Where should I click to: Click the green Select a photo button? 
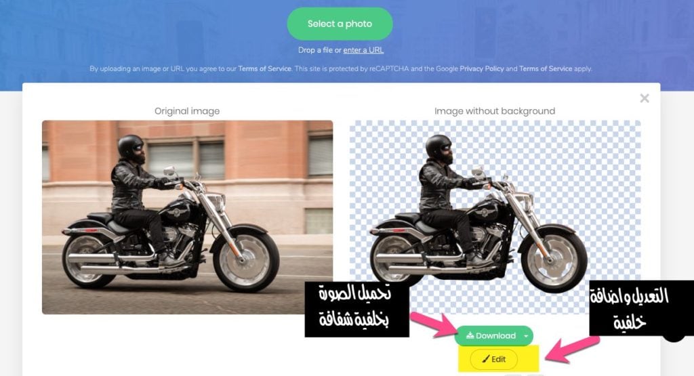340,24
